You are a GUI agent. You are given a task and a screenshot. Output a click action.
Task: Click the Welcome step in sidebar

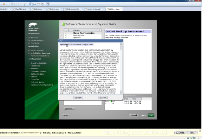34,38
